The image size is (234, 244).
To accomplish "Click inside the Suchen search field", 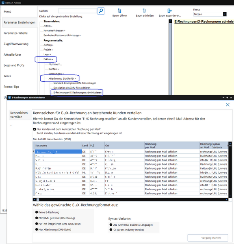I will click(78, 11).
